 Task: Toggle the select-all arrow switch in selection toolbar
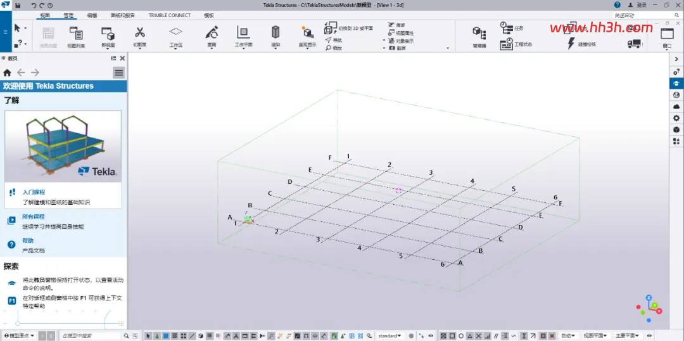148,336
